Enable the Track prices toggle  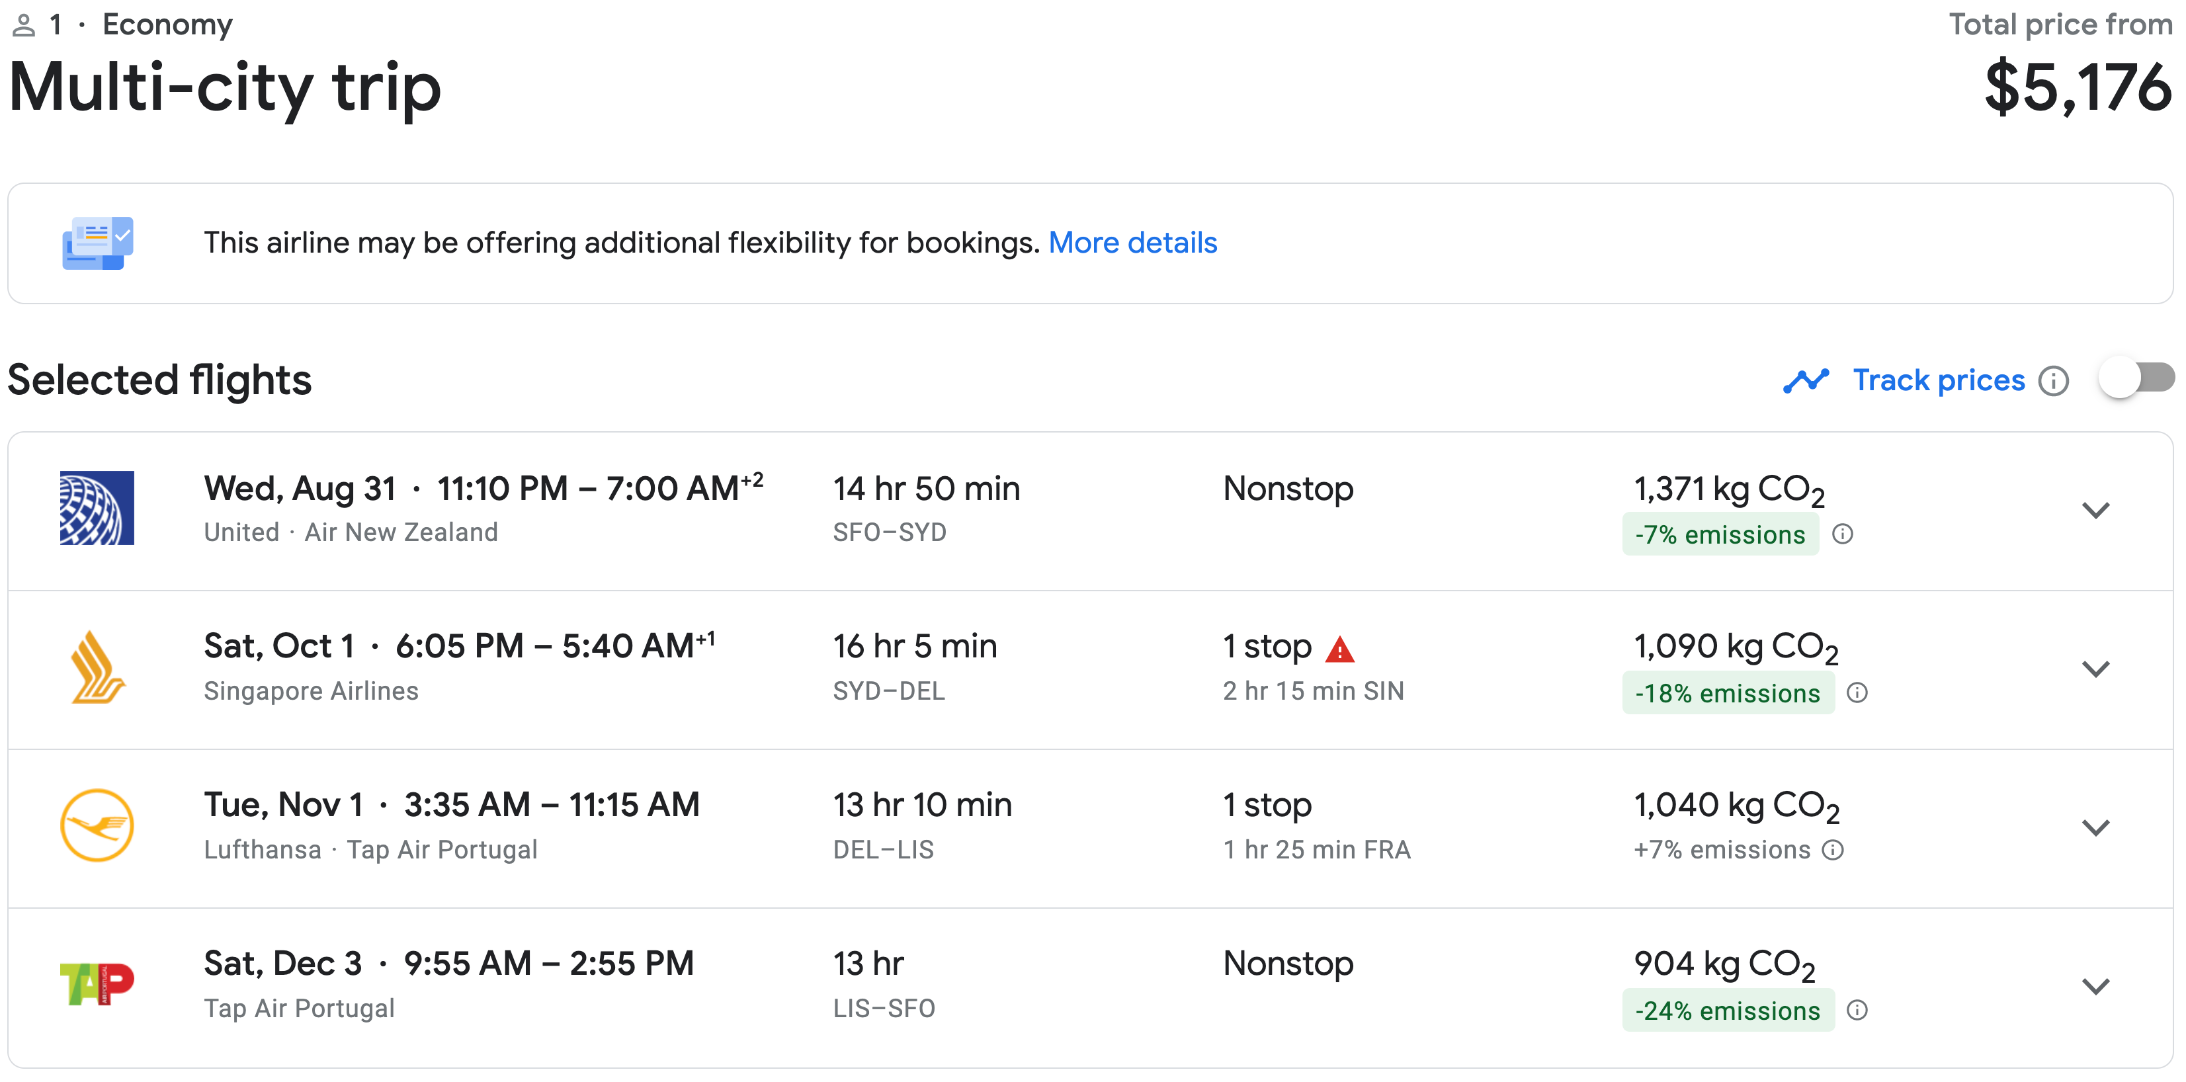pos(2137,380)
